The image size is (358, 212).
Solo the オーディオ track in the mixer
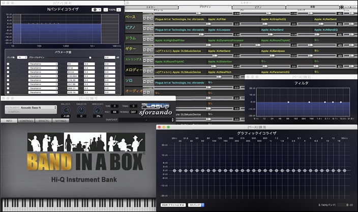tap(148, 92)
